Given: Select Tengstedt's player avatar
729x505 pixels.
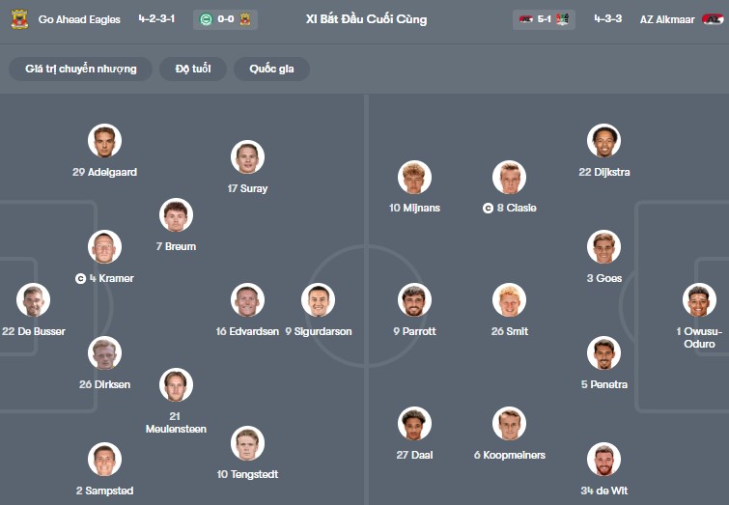Looking at the screenshot, I should click(x=247, y=443).
